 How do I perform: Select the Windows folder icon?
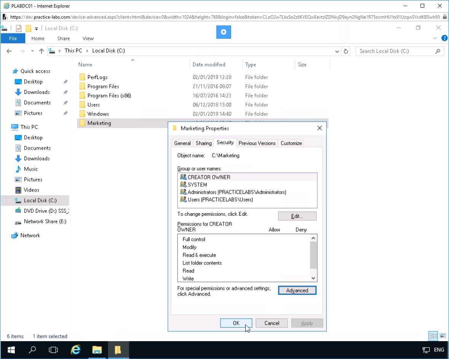tap(83, 114)
